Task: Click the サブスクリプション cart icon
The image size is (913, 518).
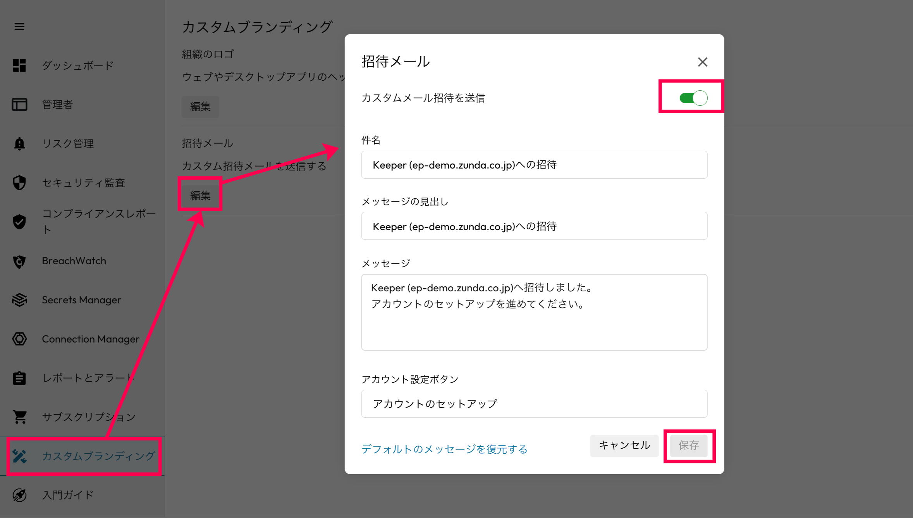Action: (x=19, y=417)
